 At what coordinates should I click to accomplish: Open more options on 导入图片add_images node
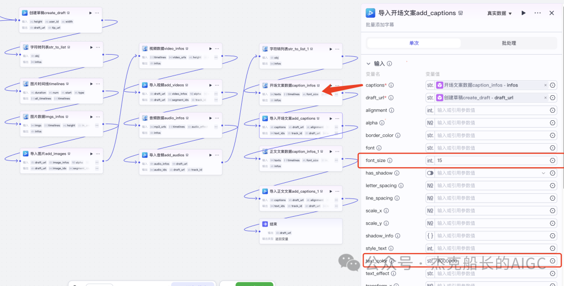[98, 154]
